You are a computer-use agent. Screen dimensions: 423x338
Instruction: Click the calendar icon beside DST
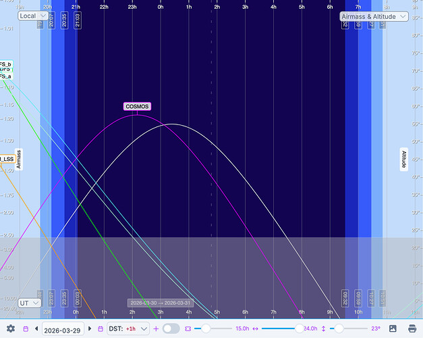pyautogui.click(x=101, y=329)
